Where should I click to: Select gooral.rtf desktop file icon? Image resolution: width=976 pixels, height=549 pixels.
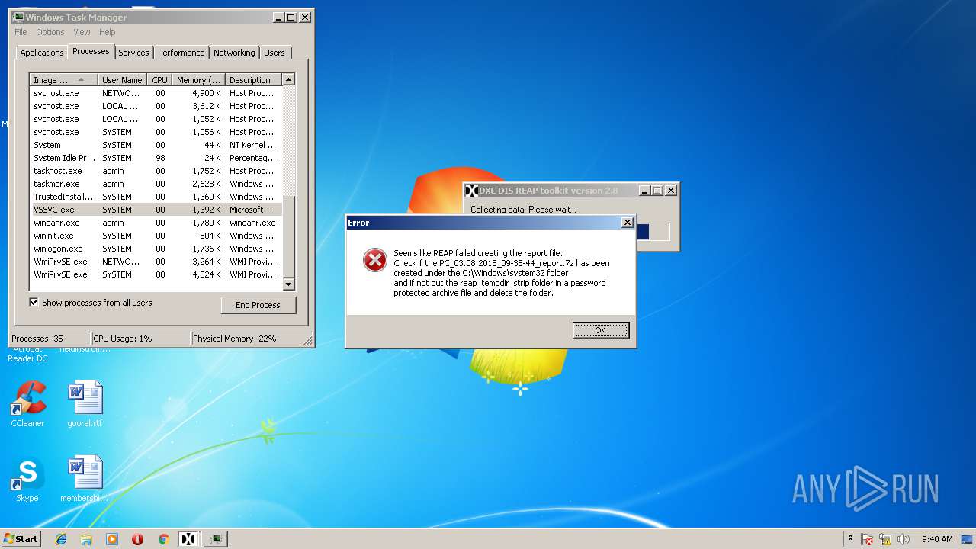(85, 405)
